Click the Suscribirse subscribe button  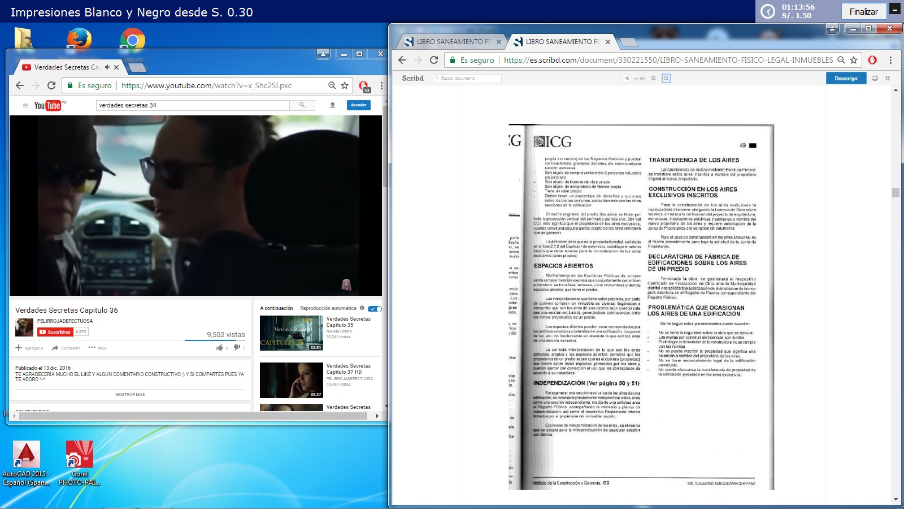coord(55,332)
